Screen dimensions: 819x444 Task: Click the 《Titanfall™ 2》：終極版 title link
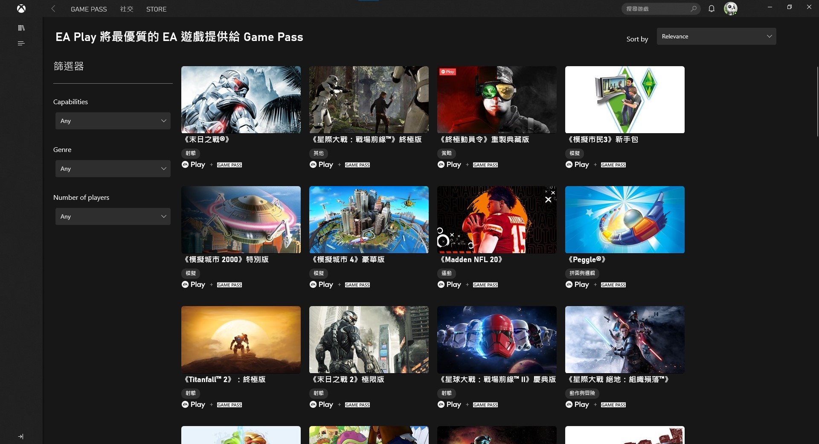coord(224,380)
